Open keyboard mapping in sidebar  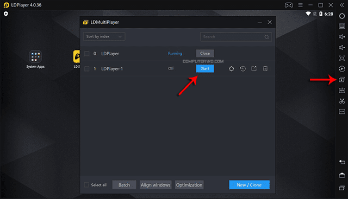coord(342,26)
